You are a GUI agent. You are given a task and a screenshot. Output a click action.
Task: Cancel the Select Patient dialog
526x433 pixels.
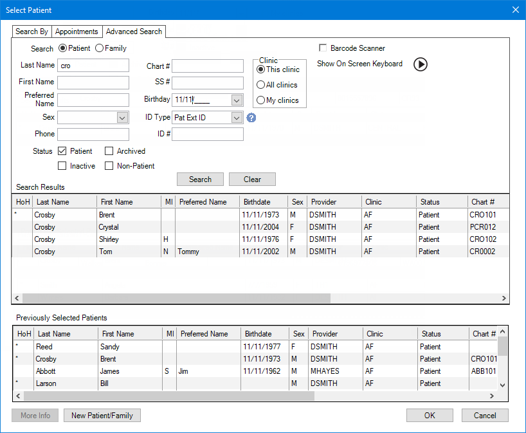point(485,416)
